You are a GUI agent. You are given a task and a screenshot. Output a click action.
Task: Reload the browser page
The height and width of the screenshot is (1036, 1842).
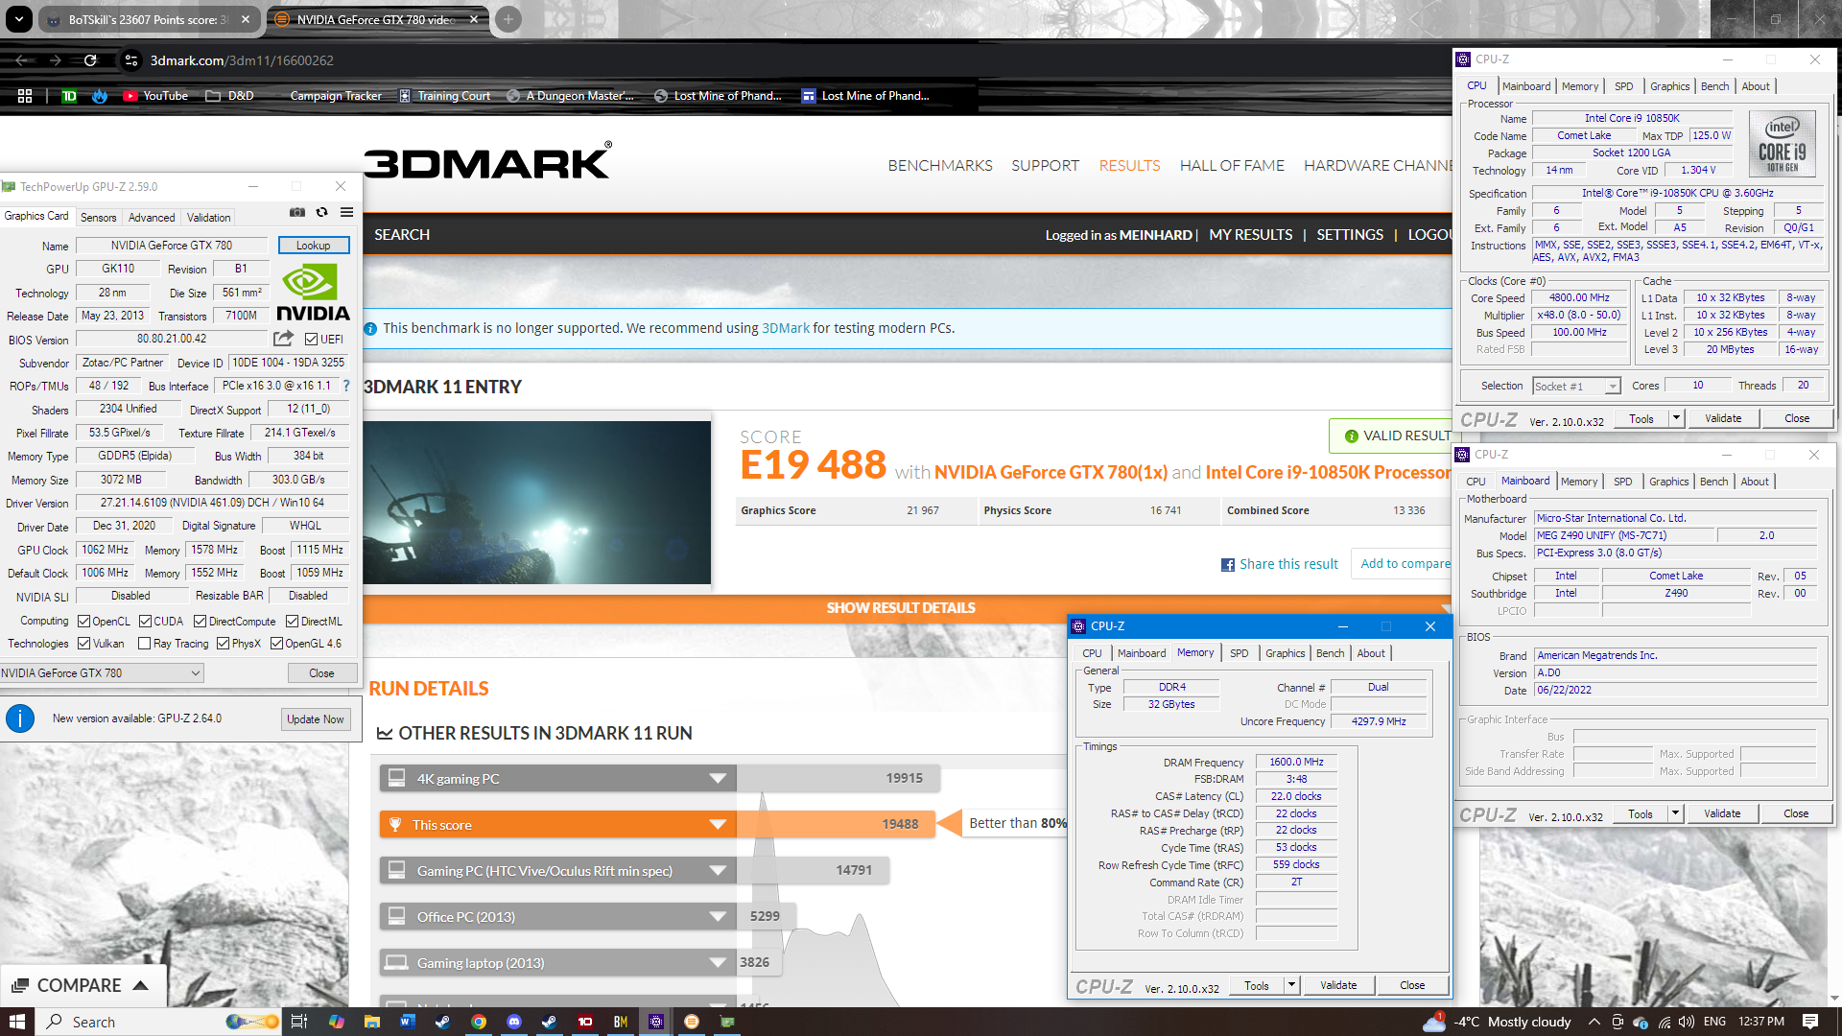pyautogui.click(x=90, y=60)
